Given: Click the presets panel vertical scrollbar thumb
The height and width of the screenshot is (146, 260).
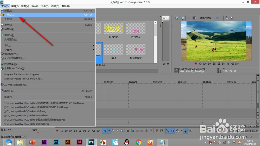Looking at the screenshot, I should [x=155, y=30].
